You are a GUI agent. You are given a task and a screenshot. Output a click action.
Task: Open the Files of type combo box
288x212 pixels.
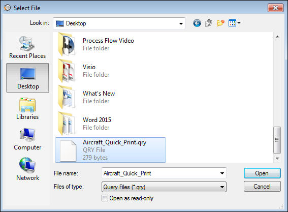pyautogui.click(x=164, y=187)
